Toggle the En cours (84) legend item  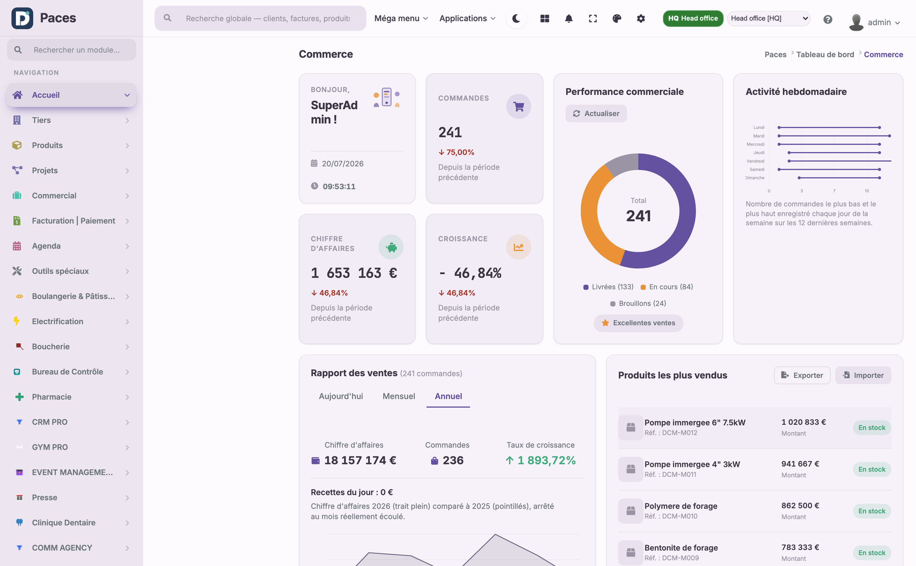tap(667, 287)
